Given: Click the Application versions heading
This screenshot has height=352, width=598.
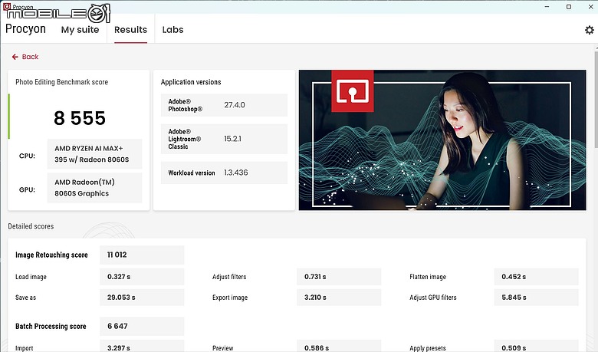Looking at the screenshot, I should (191, 82).
